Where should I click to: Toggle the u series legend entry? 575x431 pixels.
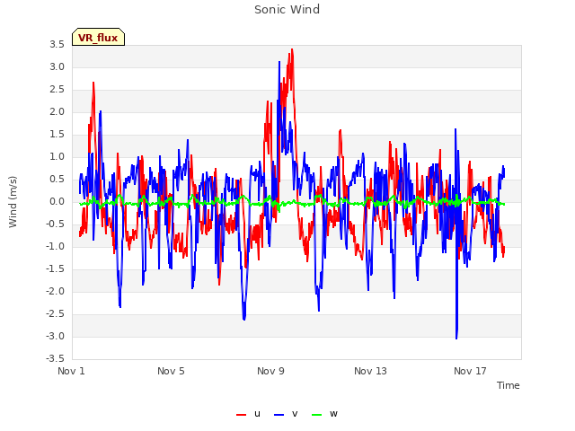(x=249, y=414)
